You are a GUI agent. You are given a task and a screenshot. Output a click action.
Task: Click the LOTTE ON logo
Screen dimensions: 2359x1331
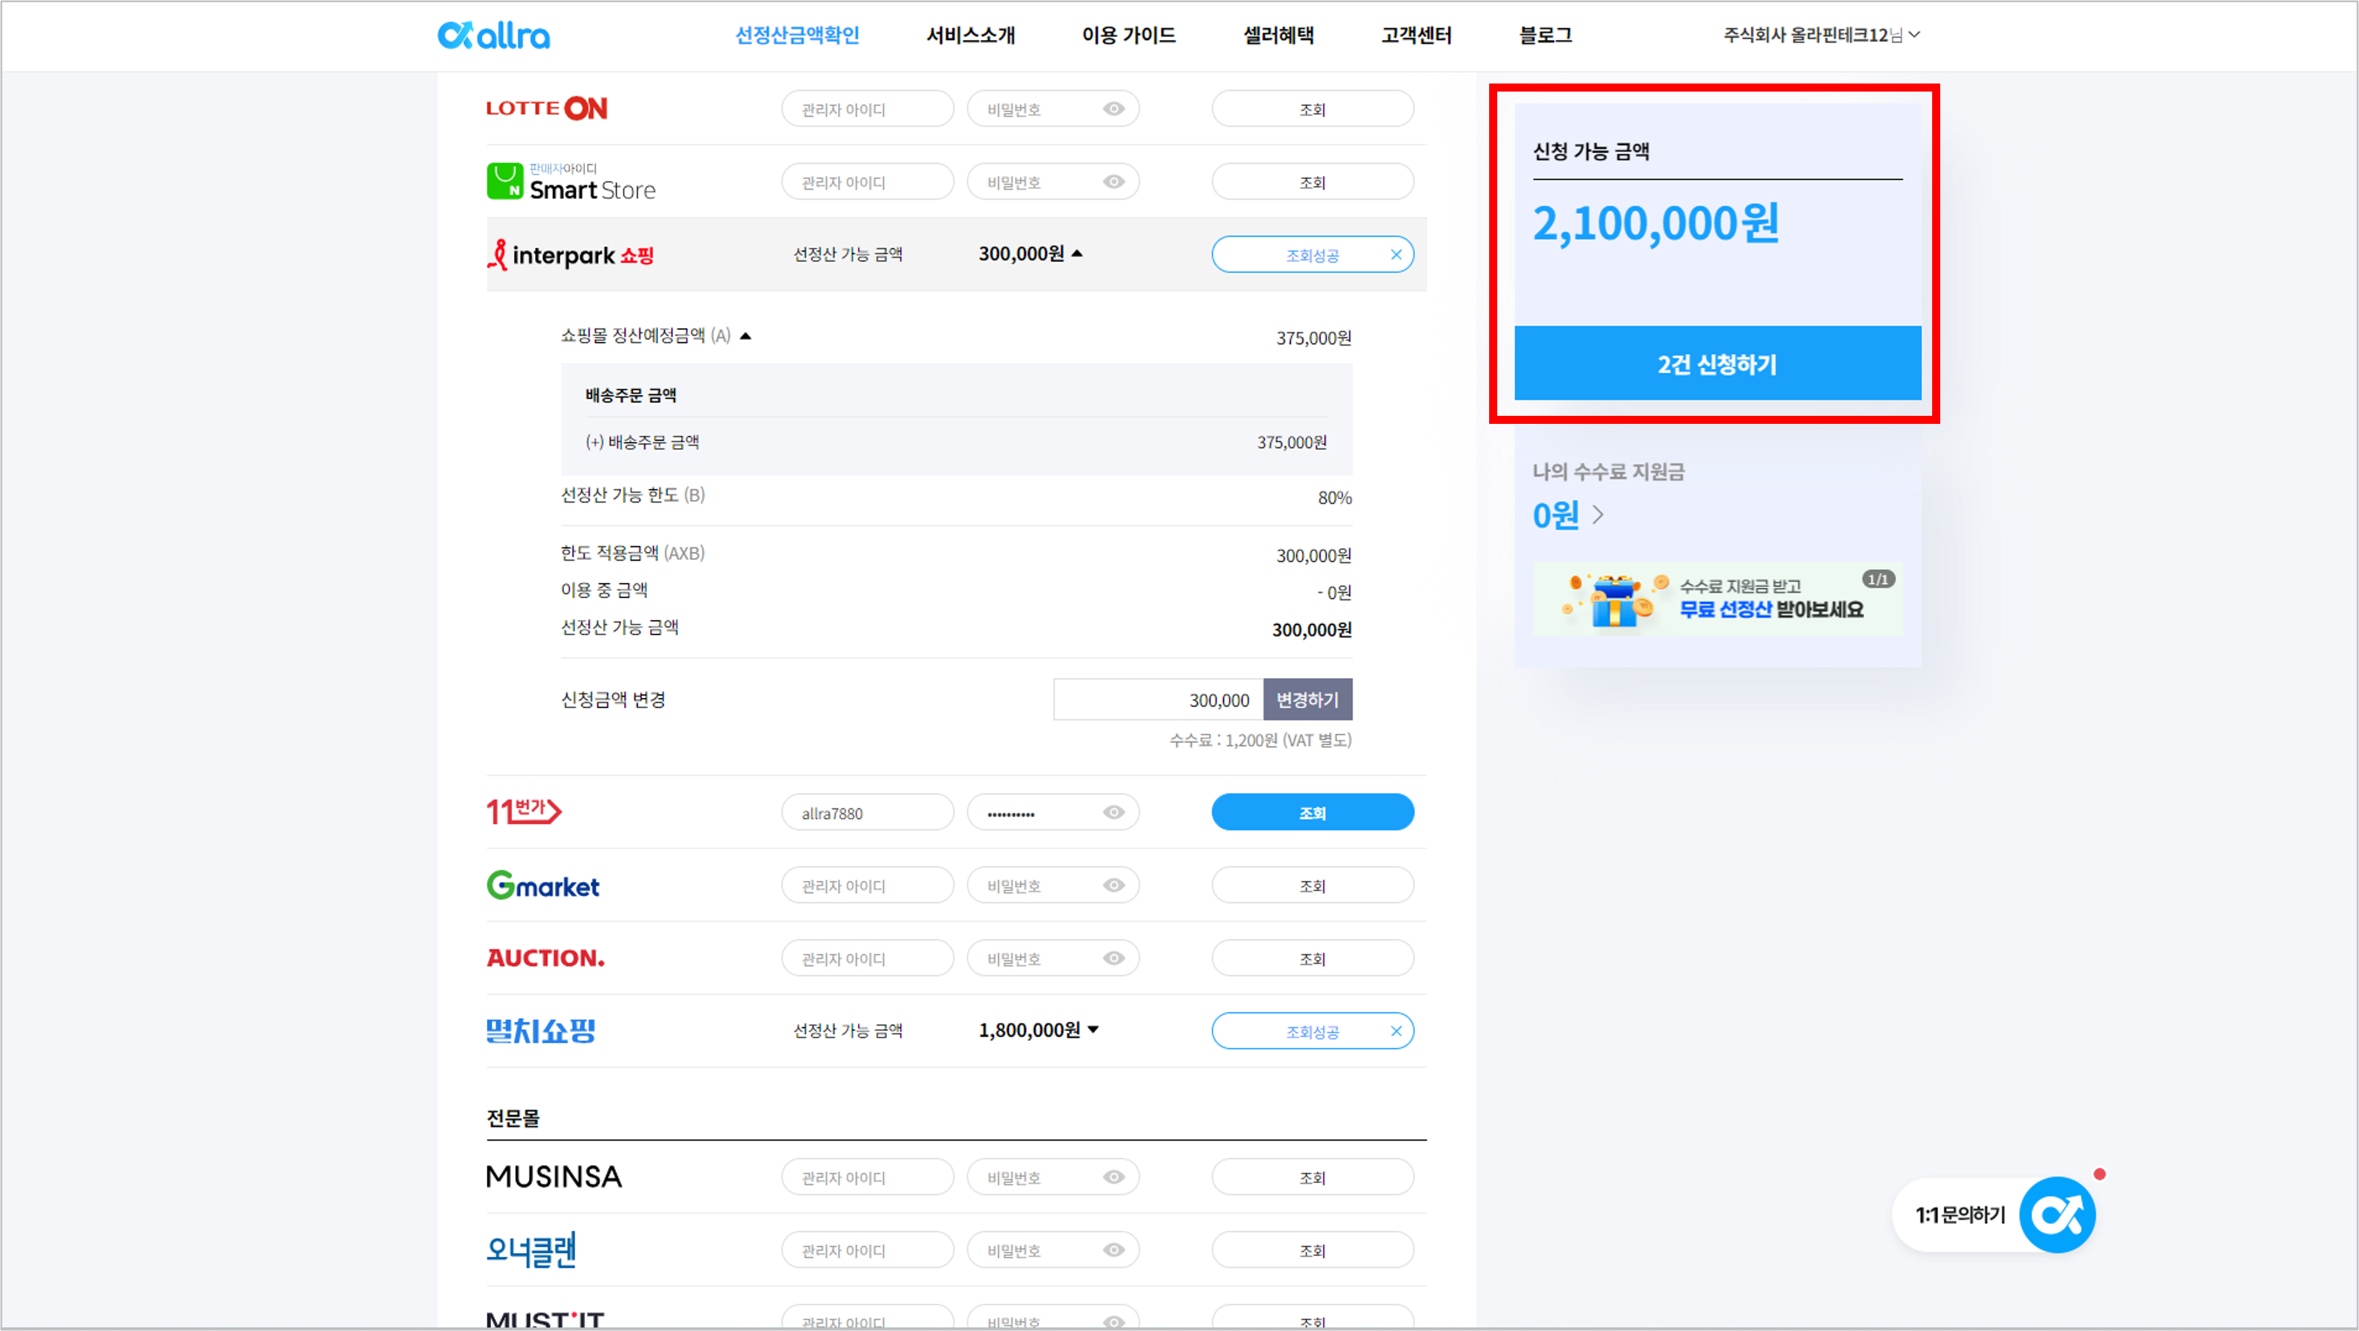click(547, 108)
